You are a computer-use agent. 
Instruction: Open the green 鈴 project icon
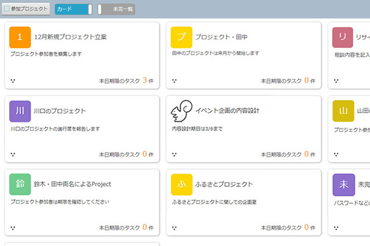pos(20,184)
